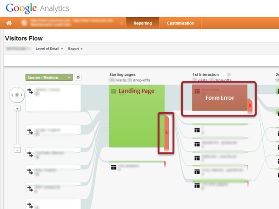Click the home icon in the pan control

[x=17, y=95]
